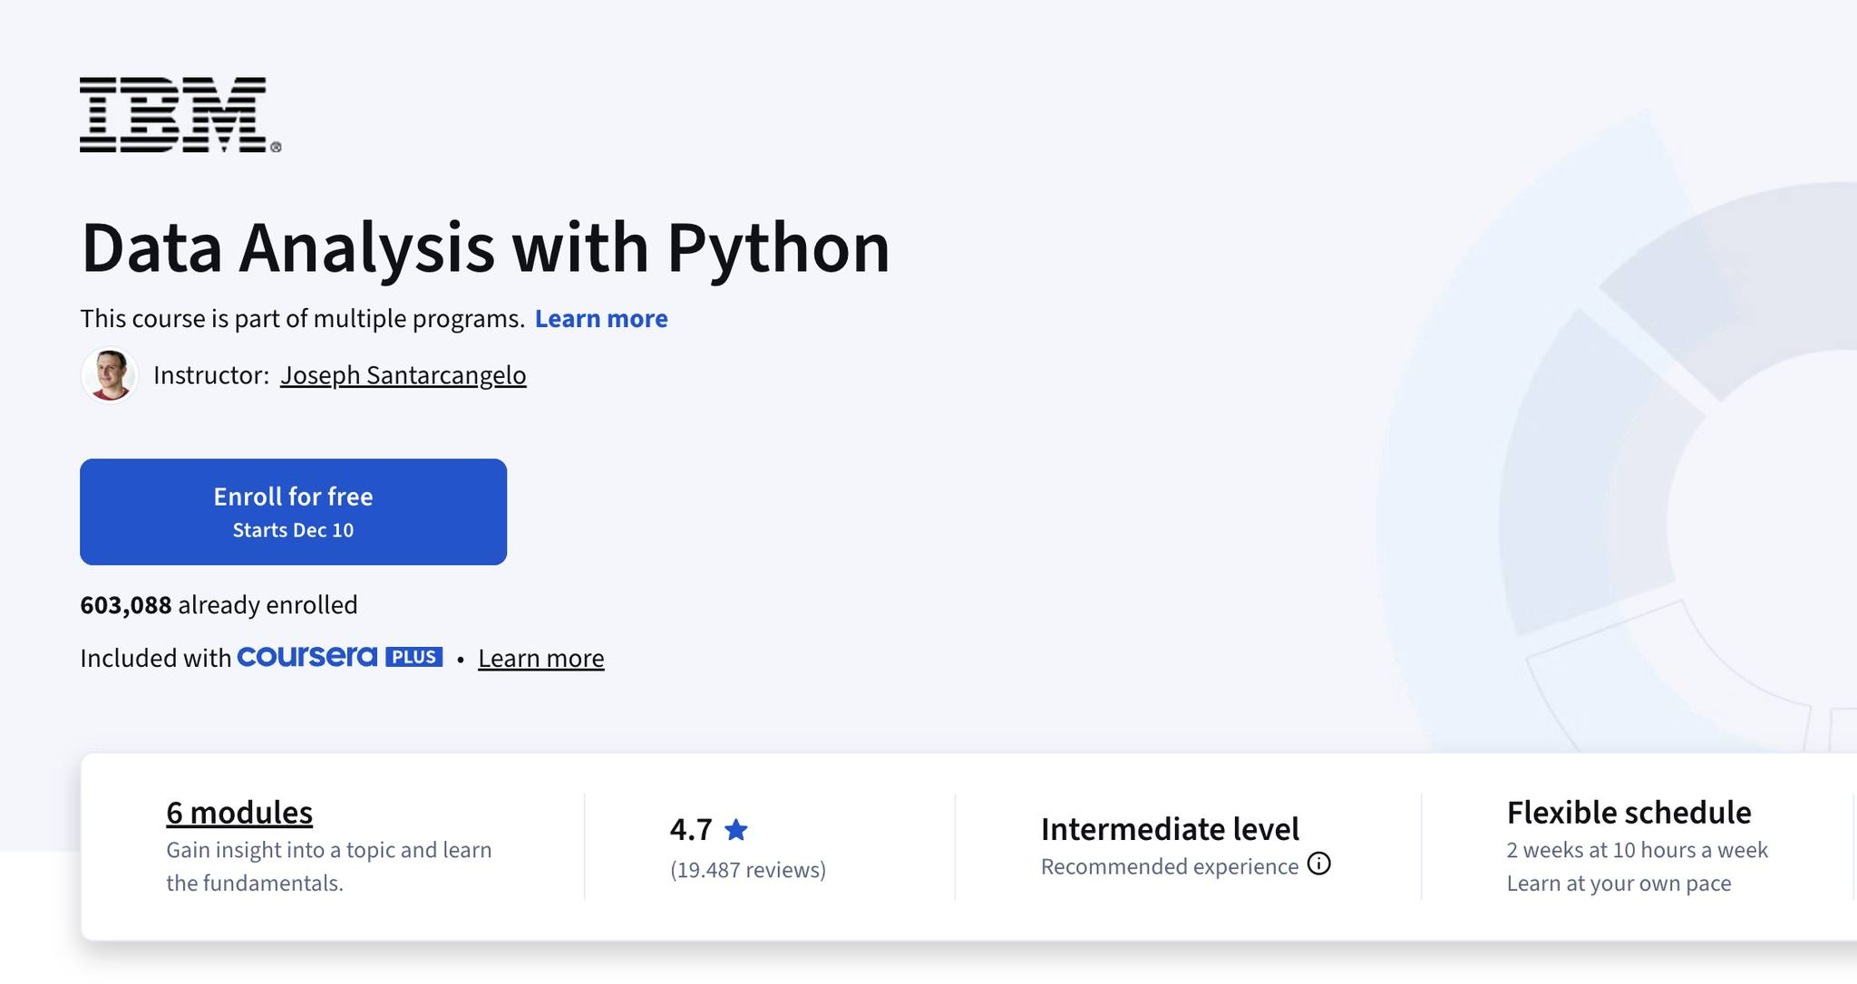Screen dimensions: 1857x984
Task: Open the 6 modules link
Action: coord(239,813)
